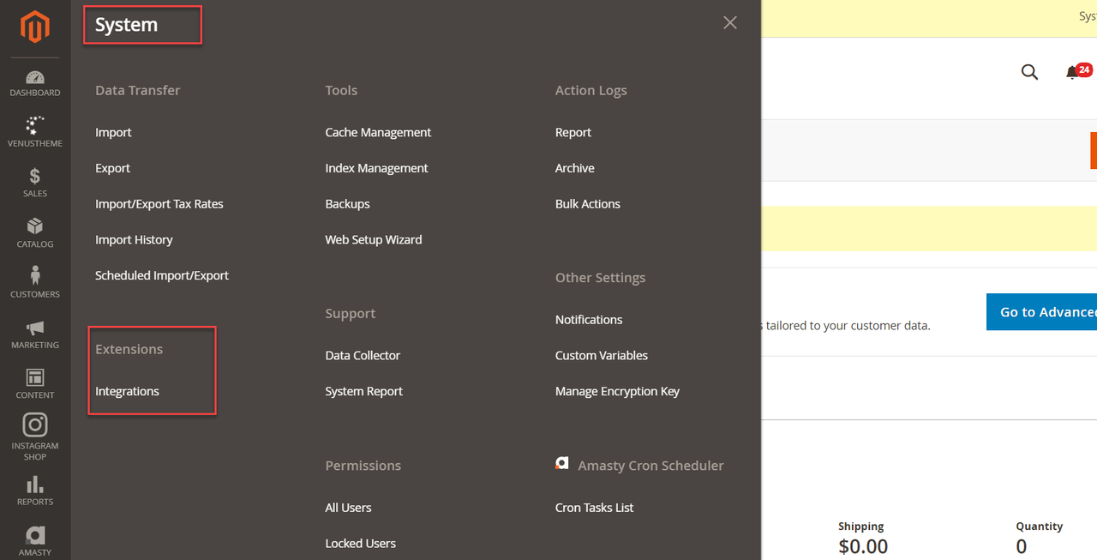
Task: Open the Instagram Shop sidebar icon
Action: (35, 434)
